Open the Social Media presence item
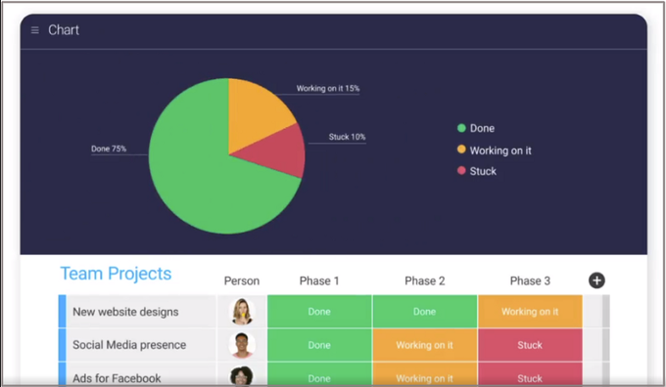The image size is (666, 387). tap(129, 345)
